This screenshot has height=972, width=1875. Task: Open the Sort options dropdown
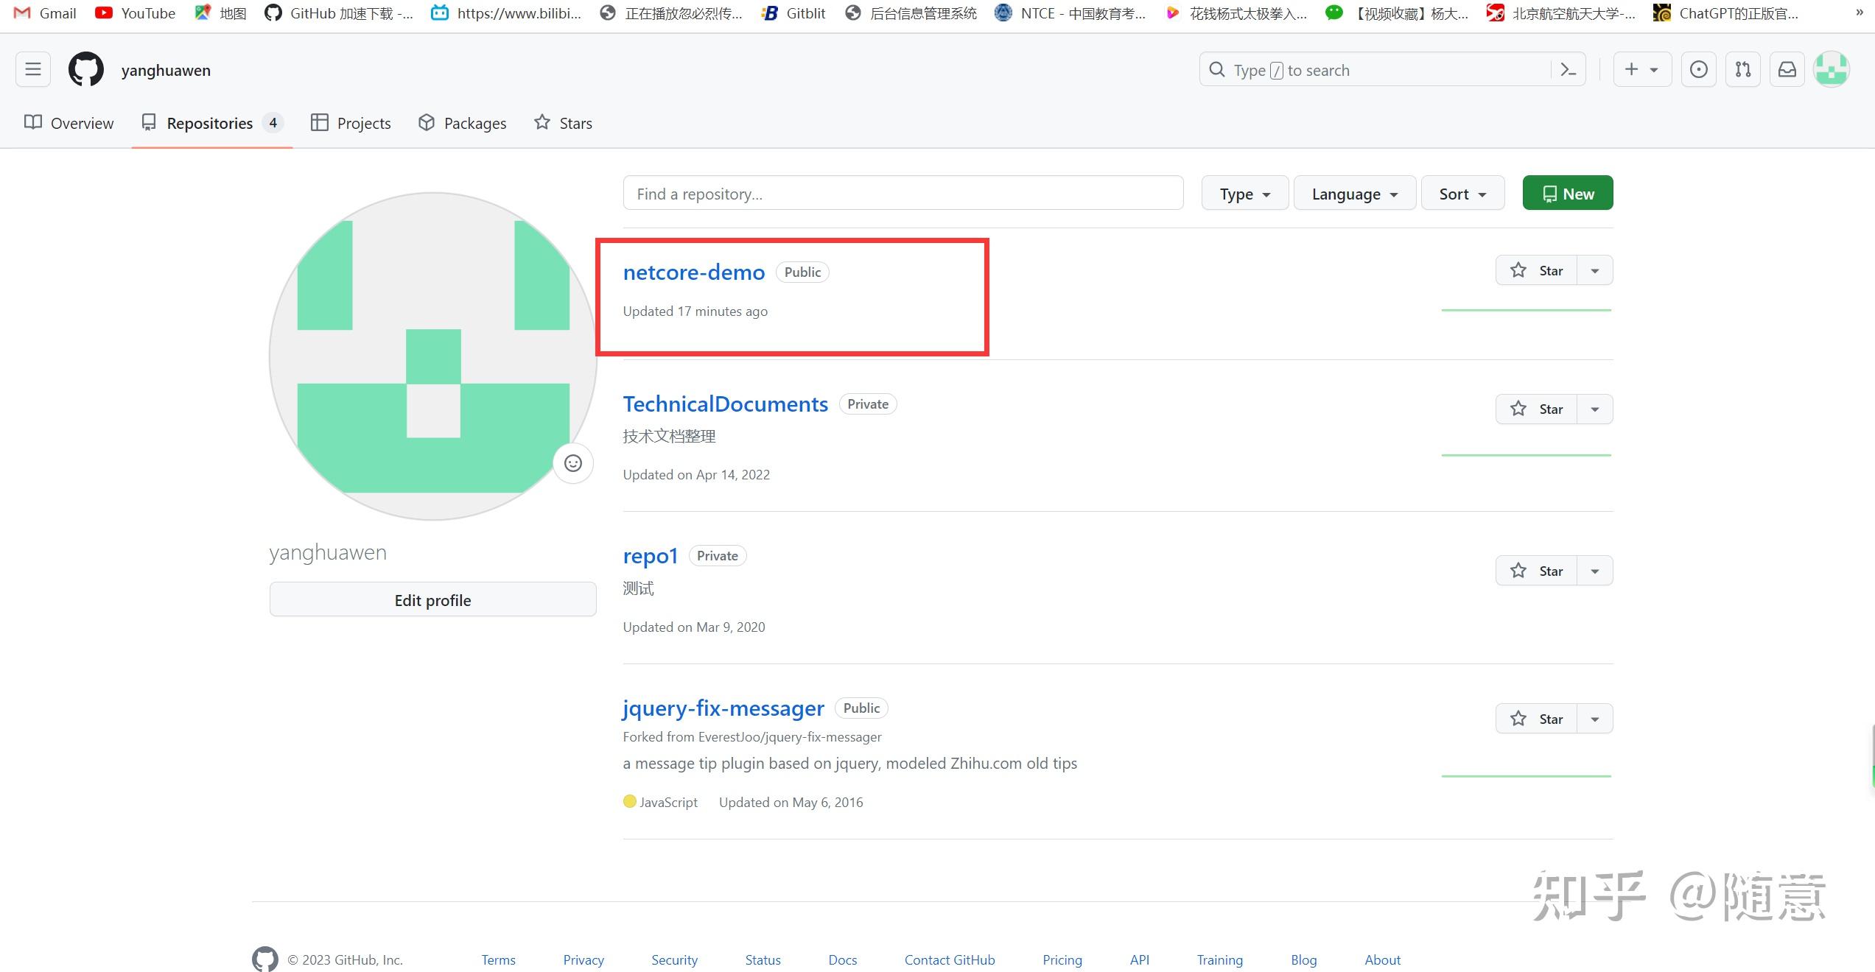(x=1462, y=193)
